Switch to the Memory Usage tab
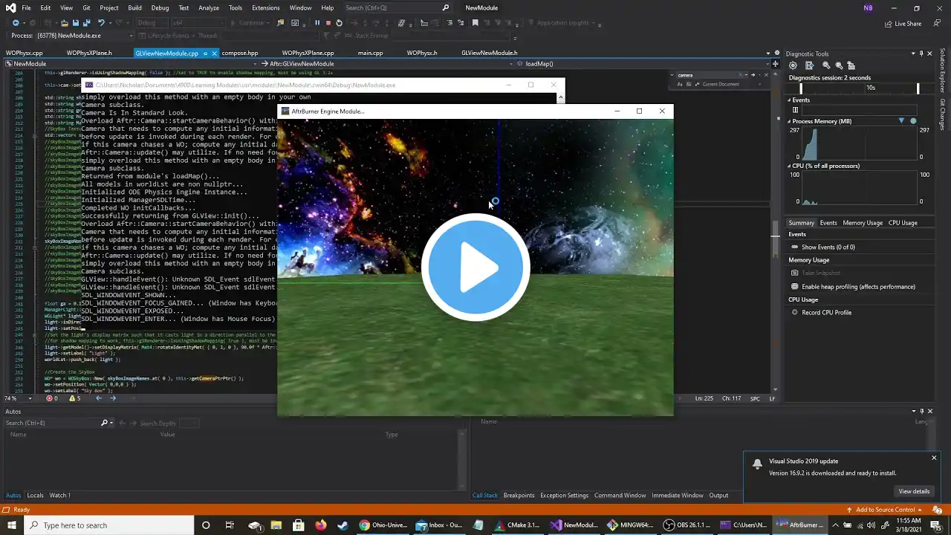The height and width of the screenshot is (535, 951). point(862,223)
